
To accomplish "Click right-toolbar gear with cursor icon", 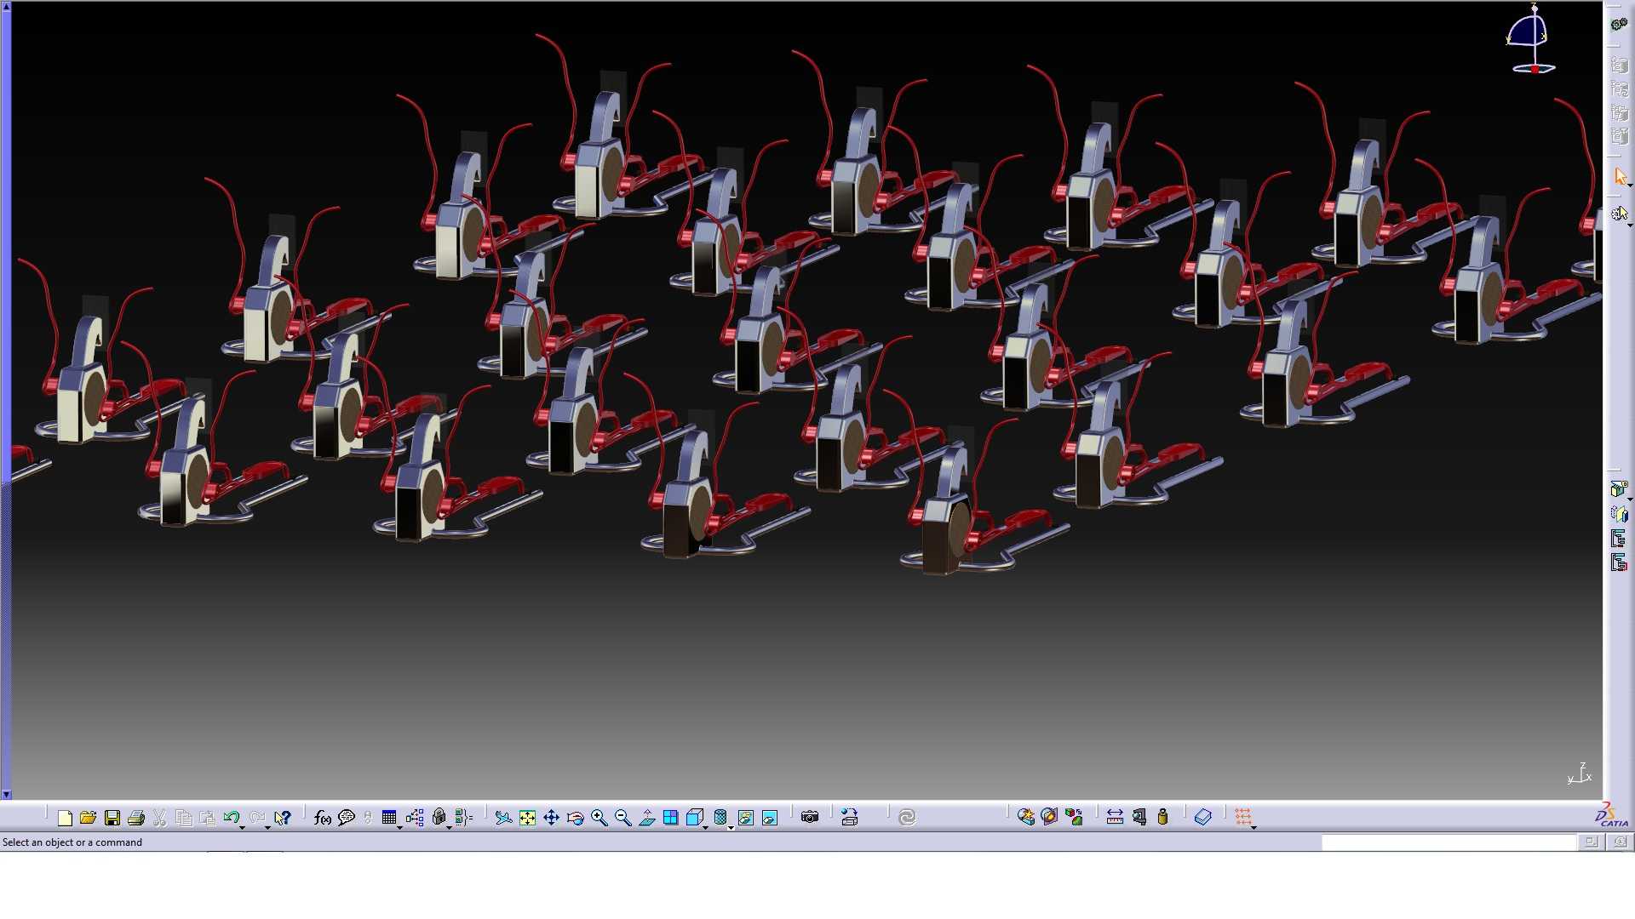I will pyautogui.click(x=1619, y=214).
